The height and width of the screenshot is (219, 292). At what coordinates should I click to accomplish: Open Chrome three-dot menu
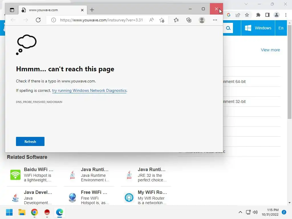tap(286, 15)
